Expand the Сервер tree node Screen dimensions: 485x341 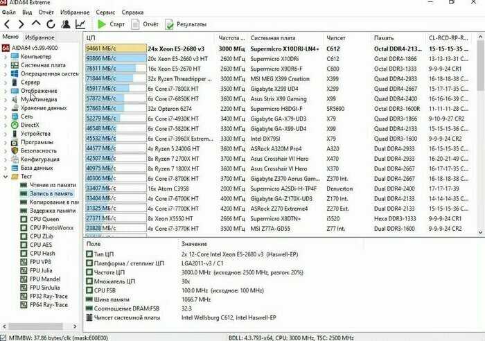6,82
